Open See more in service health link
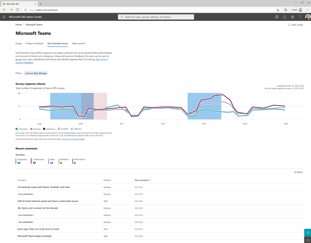This screenshot has height=243, width=311. pyautogui.click(x=73, y=139)
